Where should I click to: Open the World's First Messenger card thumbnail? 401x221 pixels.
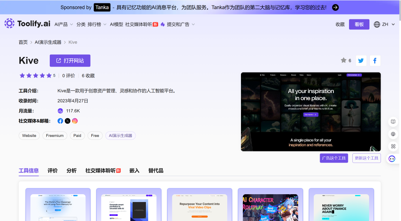[x=58, y=207]
